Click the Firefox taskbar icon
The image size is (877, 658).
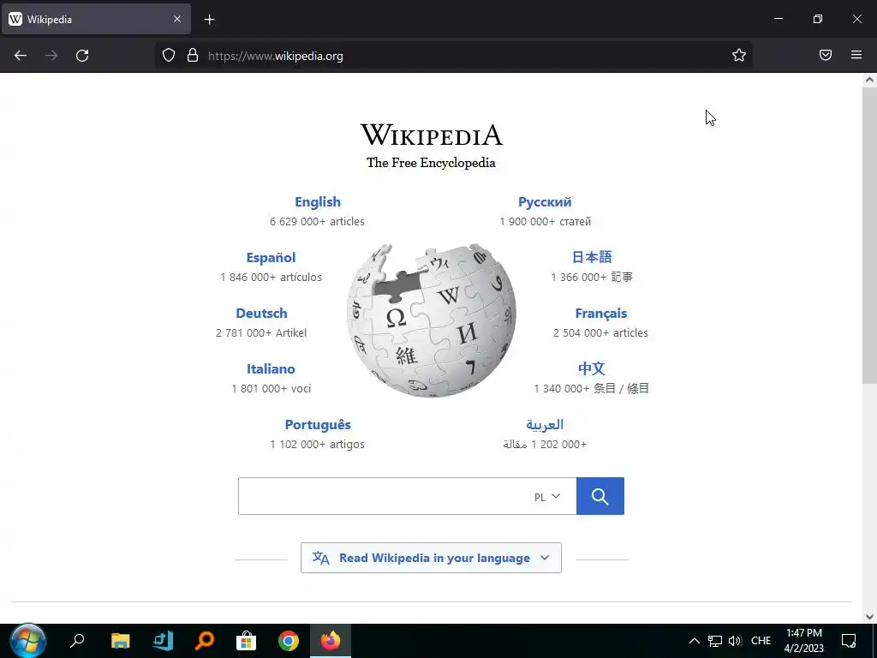pyautogui.click(x=331, y=641)
